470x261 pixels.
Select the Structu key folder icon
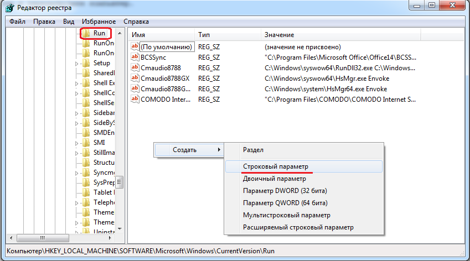pyautogui.click(x=86, y=163)
